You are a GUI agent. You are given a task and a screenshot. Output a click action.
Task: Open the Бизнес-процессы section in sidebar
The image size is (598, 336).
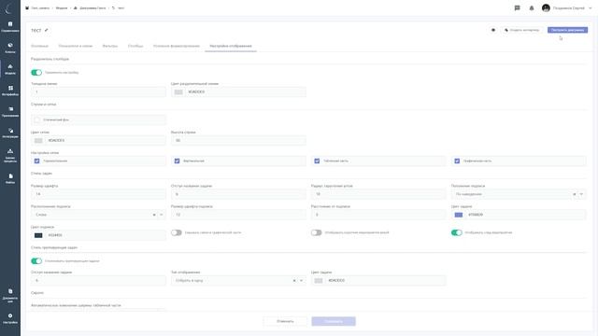pos(10,156)
